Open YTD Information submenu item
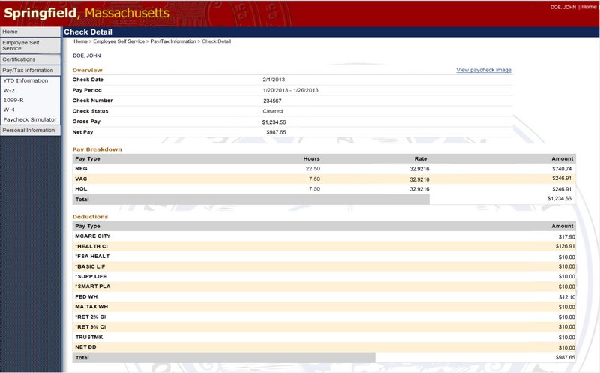The height and width of the screenshot is (373, 600). pyautogui.click(x=25, y=81)
